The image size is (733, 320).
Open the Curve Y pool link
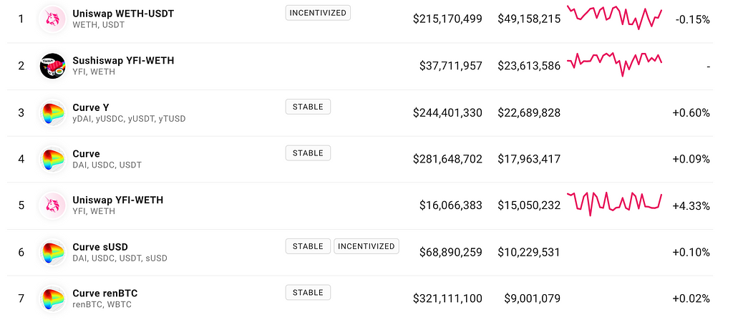click(91, 107)
